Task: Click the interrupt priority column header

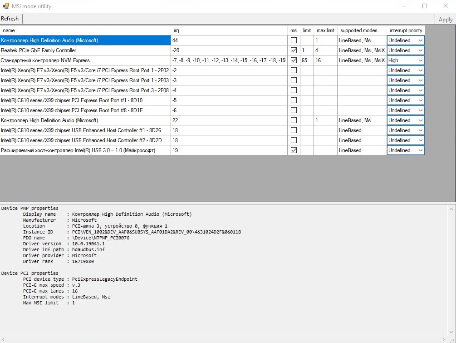Action: (406, 30)
